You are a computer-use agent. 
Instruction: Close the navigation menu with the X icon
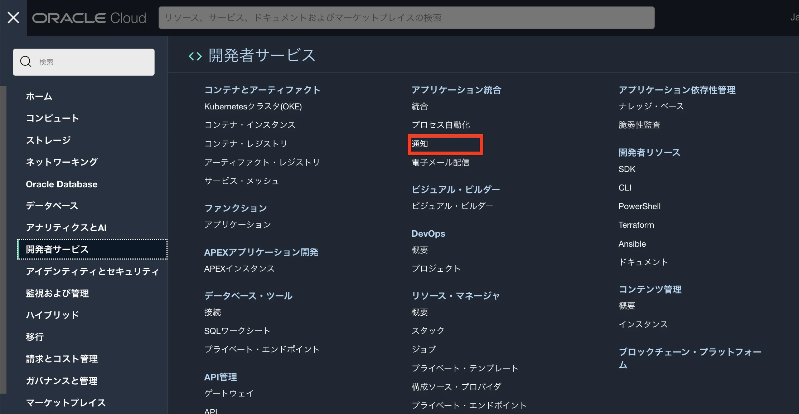[x=13, y=18]
